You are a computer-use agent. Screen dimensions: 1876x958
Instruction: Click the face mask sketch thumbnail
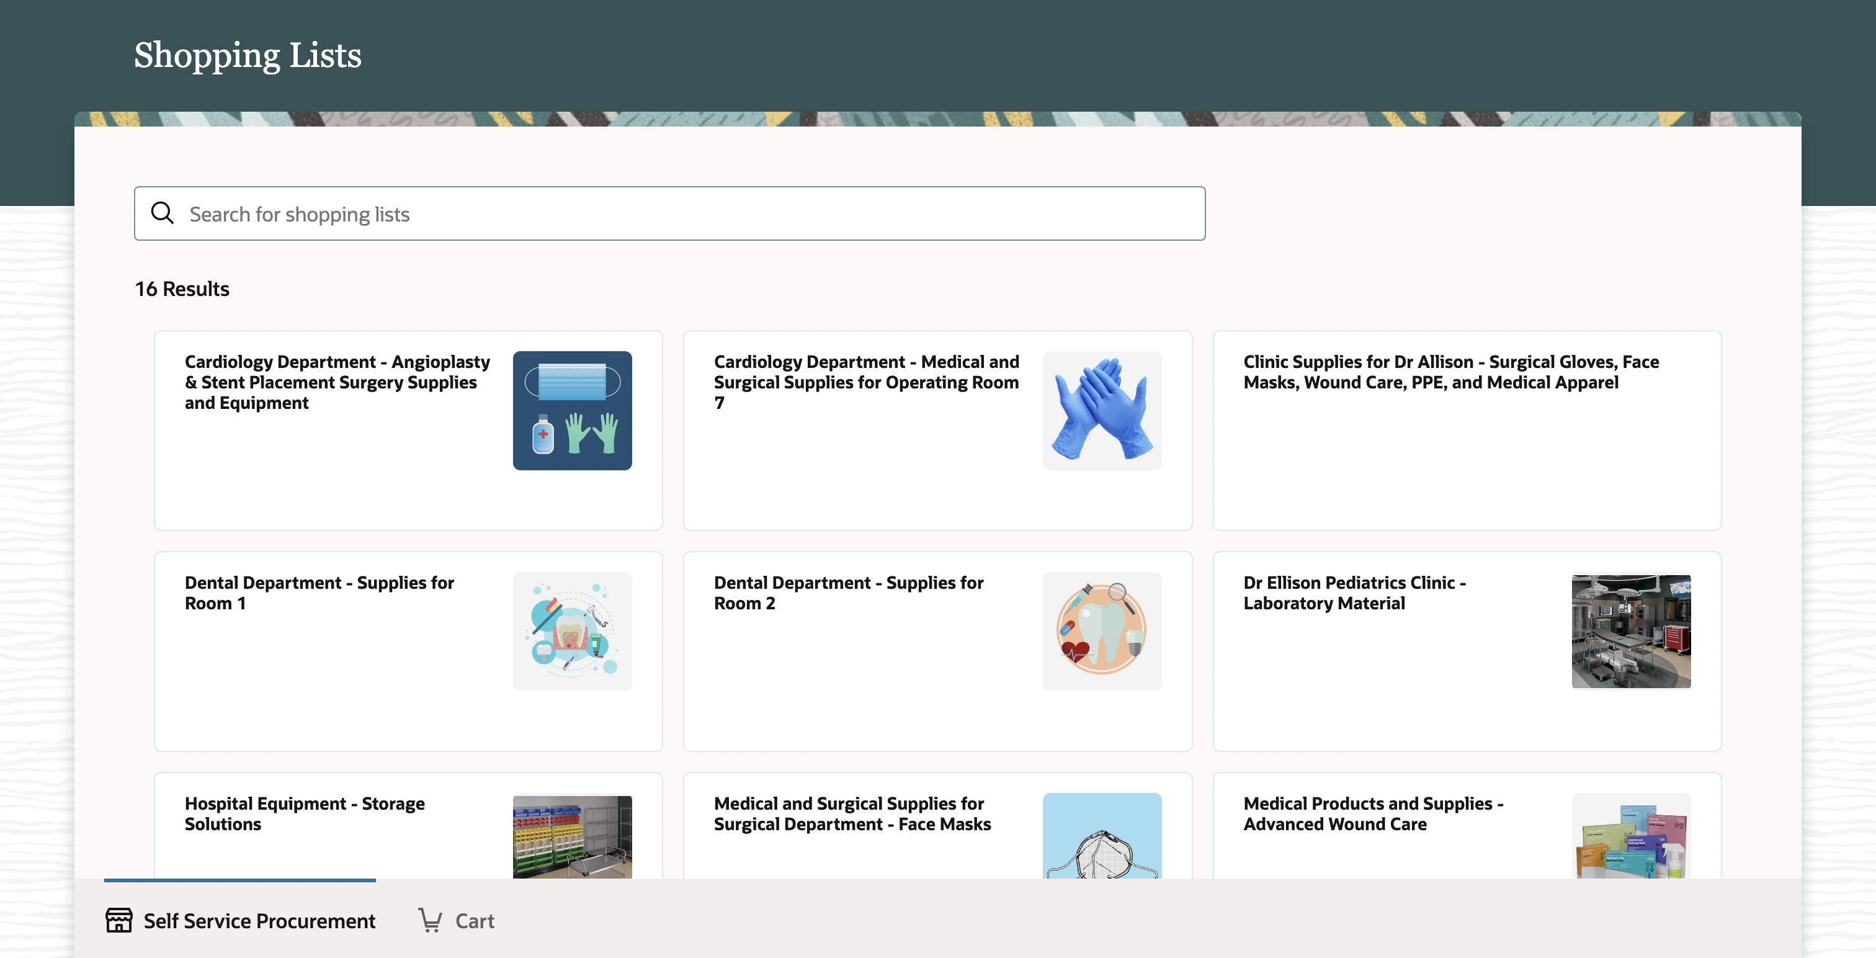coord(1101,836)
